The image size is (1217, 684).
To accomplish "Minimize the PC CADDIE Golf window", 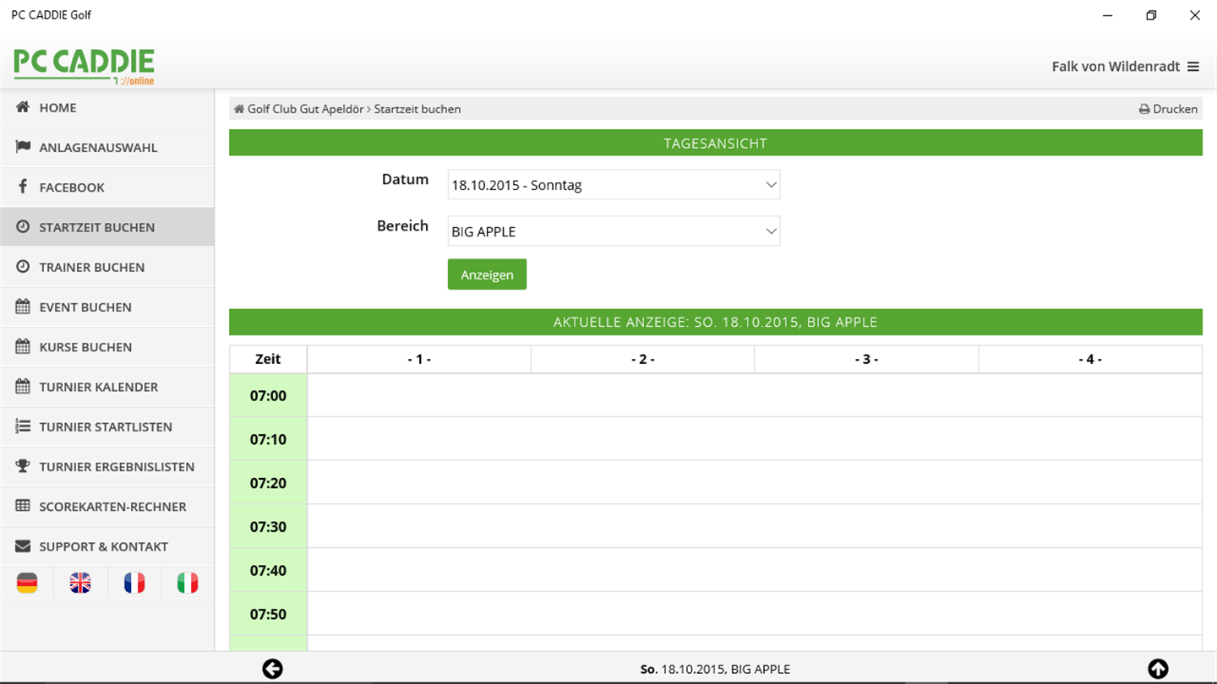I will [1107, 15].
